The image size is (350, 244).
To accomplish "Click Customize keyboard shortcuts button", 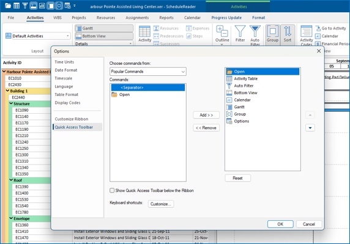I will [x=161, y=204].
